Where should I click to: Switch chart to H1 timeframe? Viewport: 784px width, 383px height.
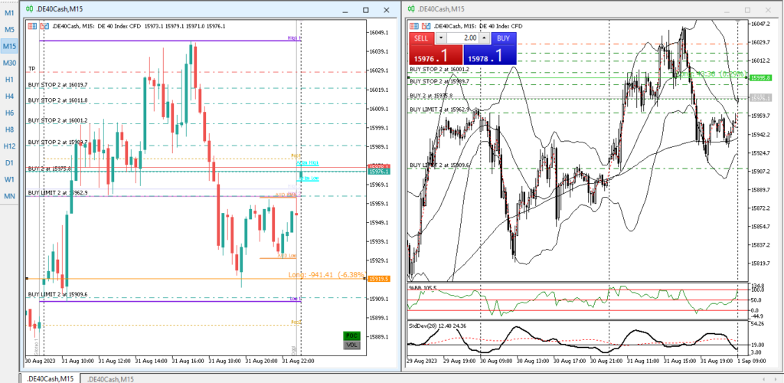point(9,80)
